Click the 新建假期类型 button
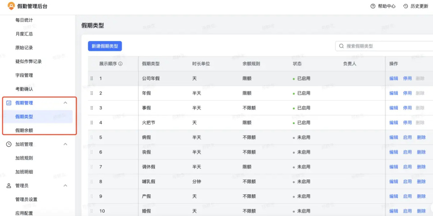 click(x=105, y=46)
